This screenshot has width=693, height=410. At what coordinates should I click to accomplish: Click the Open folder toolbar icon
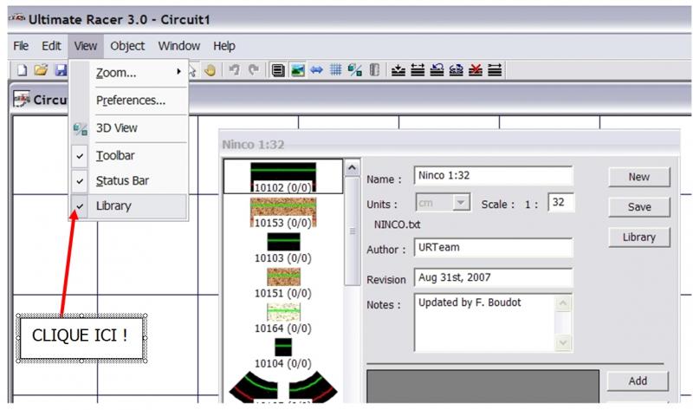click(40, 70)
